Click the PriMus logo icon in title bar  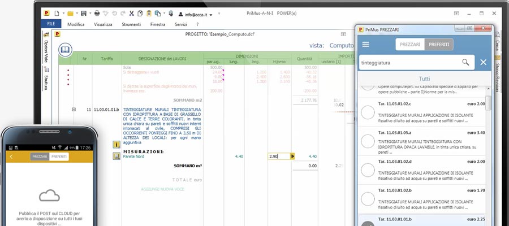[x=47, y=14]
